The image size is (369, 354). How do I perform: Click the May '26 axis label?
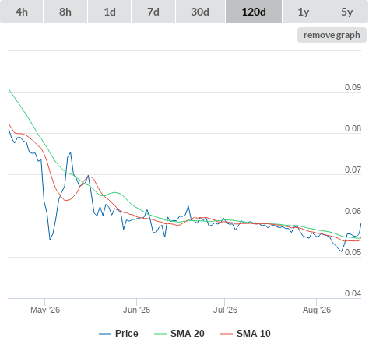[45, 310]
